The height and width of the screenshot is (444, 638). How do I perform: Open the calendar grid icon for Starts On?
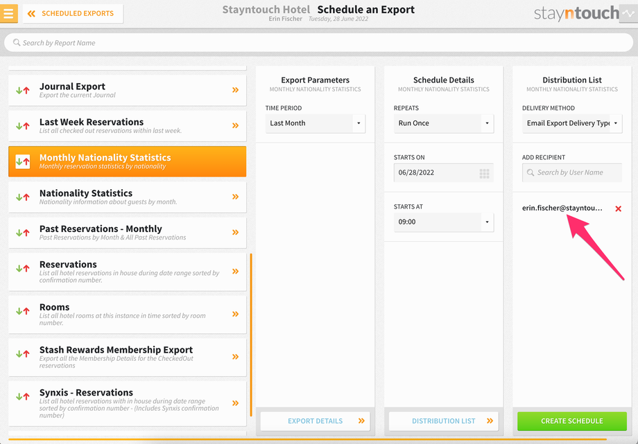pyautogui.click(x=484, y=174)
